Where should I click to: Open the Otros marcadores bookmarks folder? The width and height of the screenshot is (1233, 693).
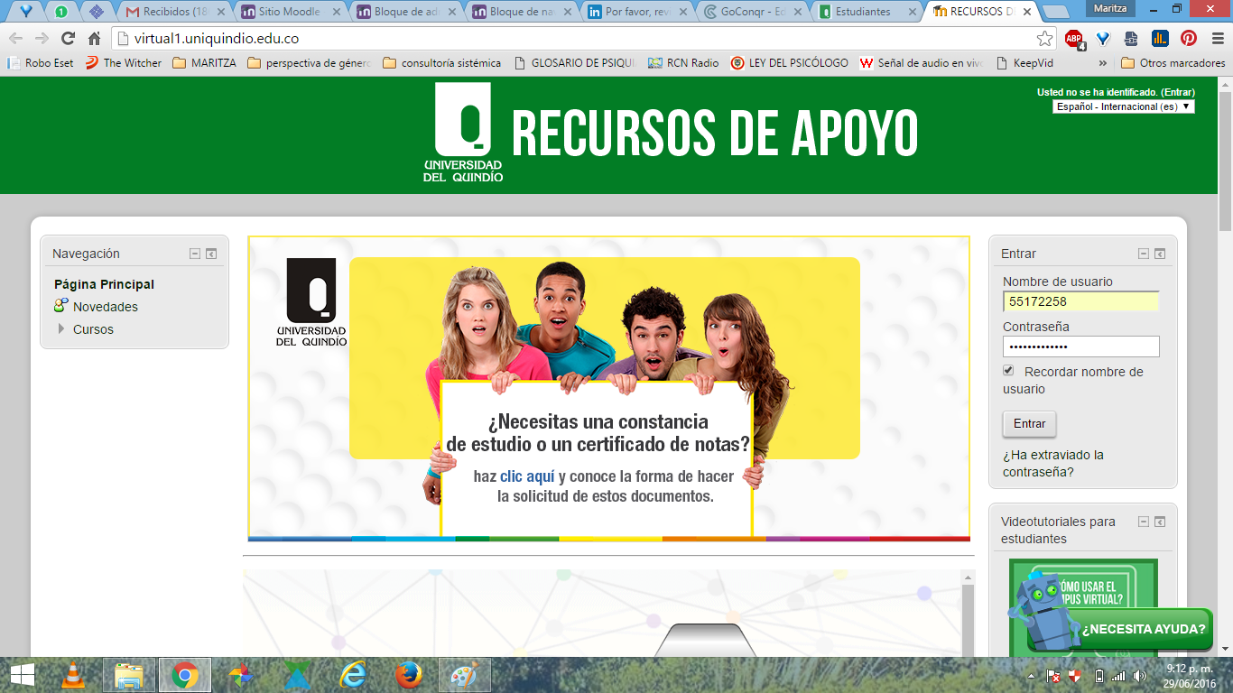click(x=1173, y=63)
